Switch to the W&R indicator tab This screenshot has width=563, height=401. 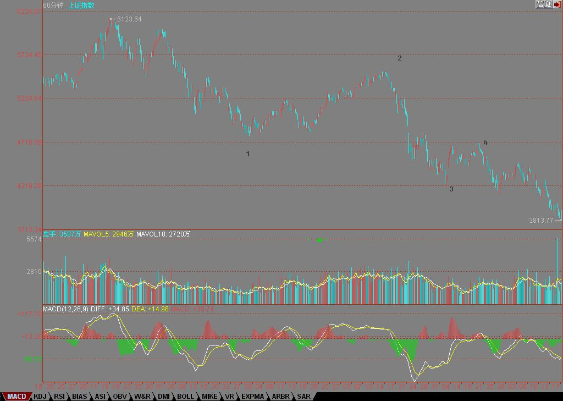[142, 397]
